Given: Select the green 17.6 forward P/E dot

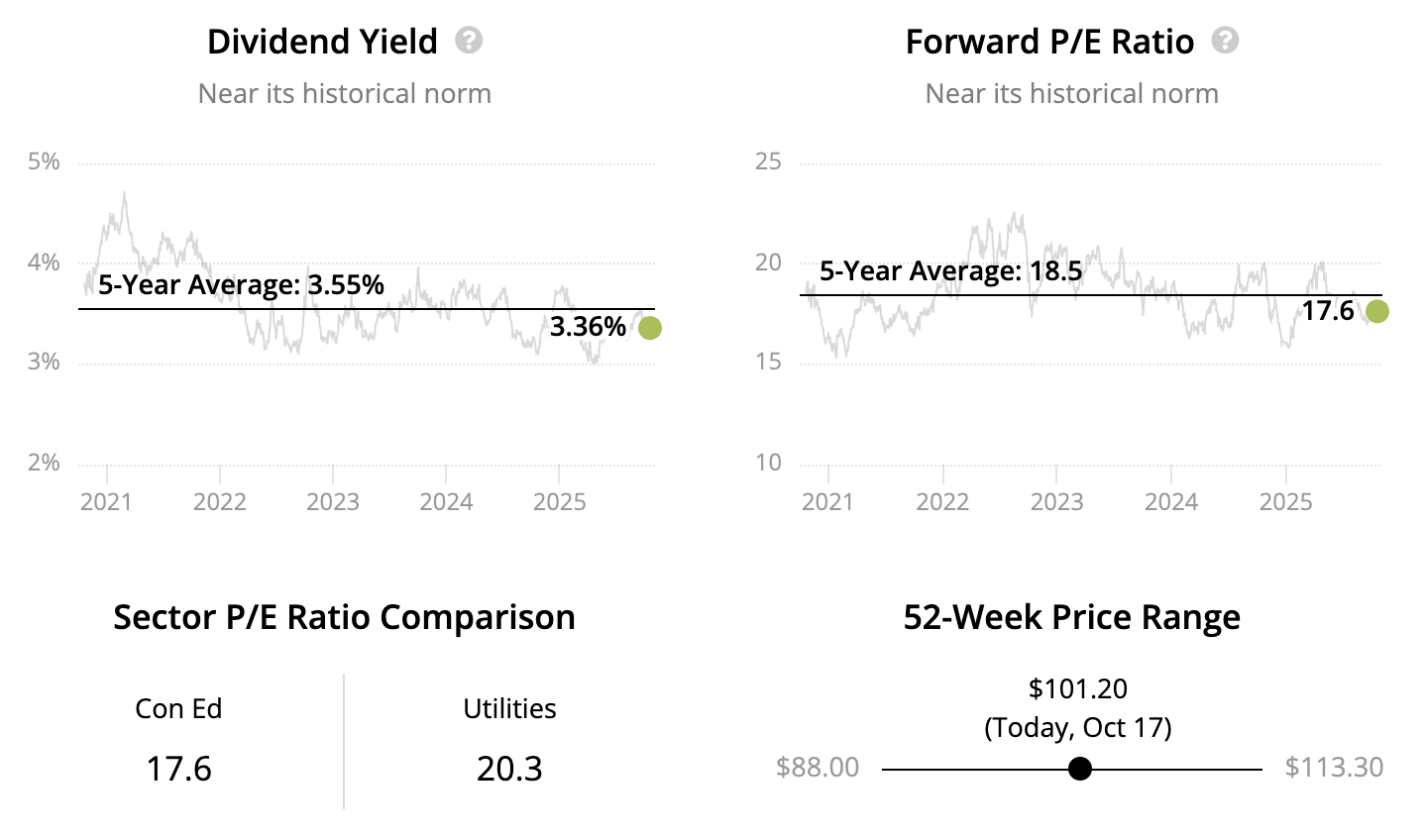Looking at the screenshot, I should coord(1376,311).
